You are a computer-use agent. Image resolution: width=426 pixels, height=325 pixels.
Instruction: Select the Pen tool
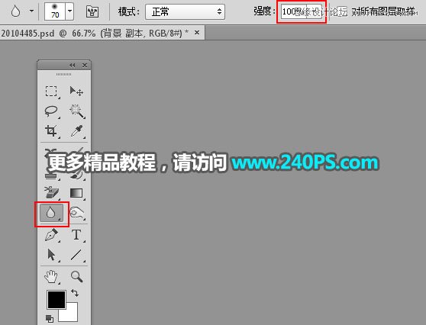click(51, 235)
